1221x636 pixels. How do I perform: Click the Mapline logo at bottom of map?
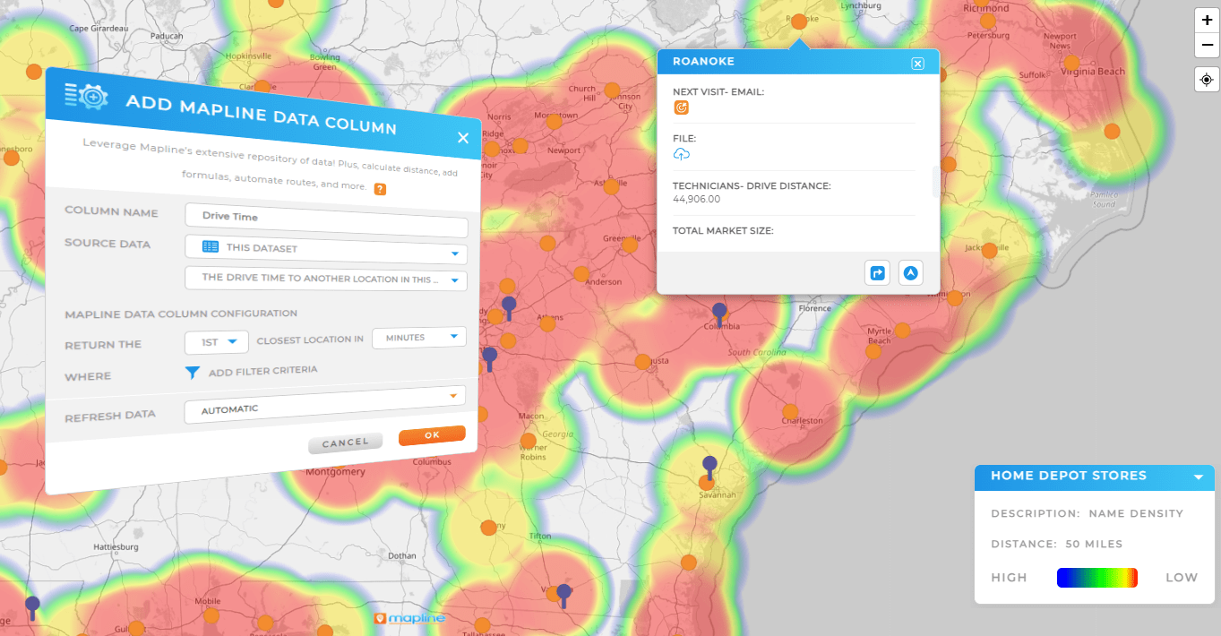pos(410,617)
